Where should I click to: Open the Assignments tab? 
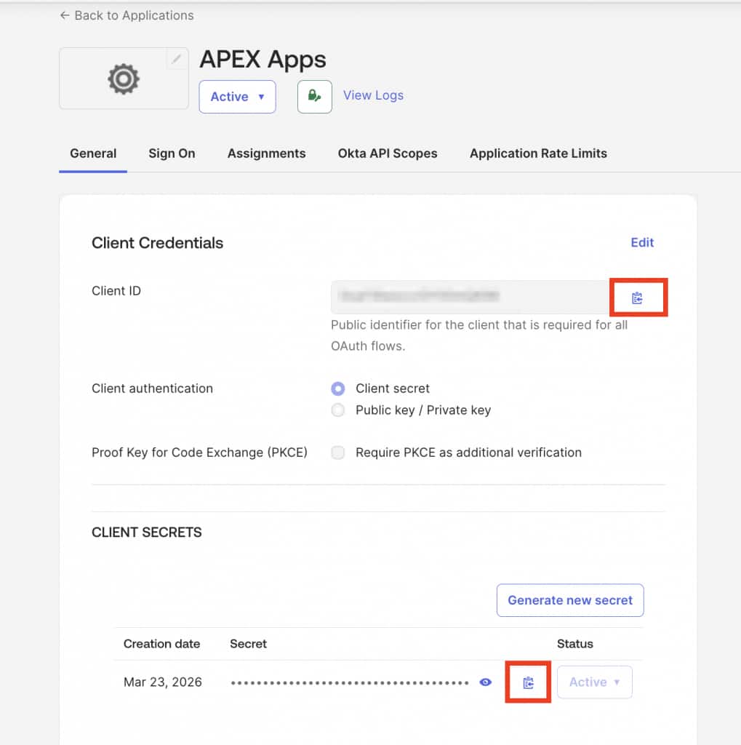click(x=266, y=153)
